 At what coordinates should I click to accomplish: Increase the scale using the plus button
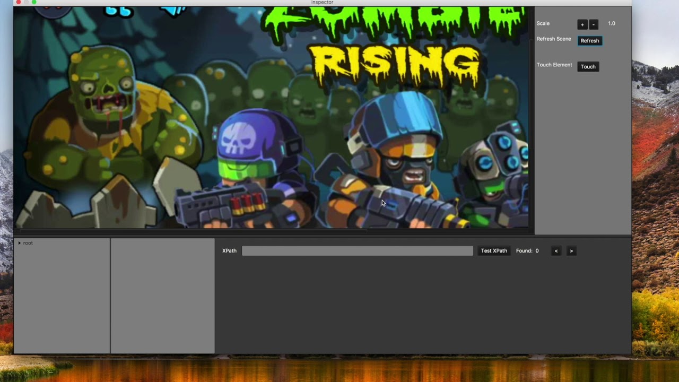[582, 24]
